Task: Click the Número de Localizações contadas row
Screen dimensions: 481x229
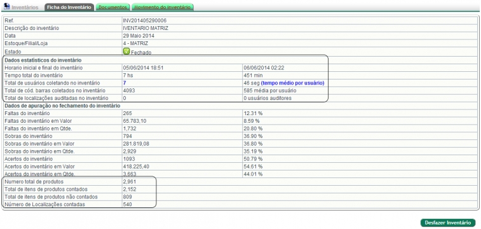Action: point(240,204)
